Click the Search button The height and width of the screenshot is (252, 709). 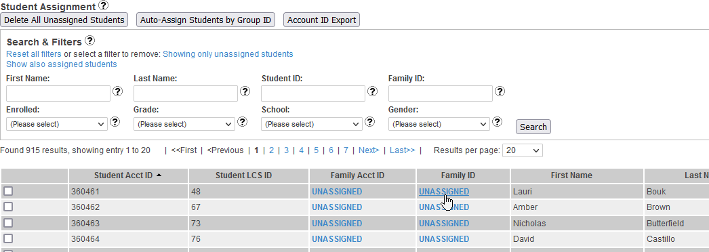point(533,127)
